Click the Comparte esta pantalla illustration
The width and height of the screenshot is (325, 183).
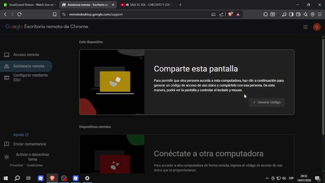click(x=112, y=82)
